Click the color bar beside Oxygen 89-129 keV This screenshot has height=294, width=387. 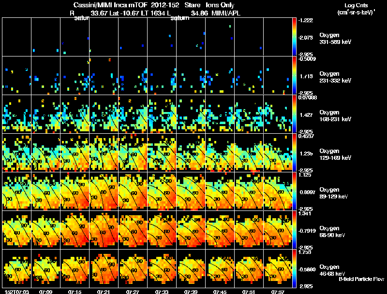[294, 191]
